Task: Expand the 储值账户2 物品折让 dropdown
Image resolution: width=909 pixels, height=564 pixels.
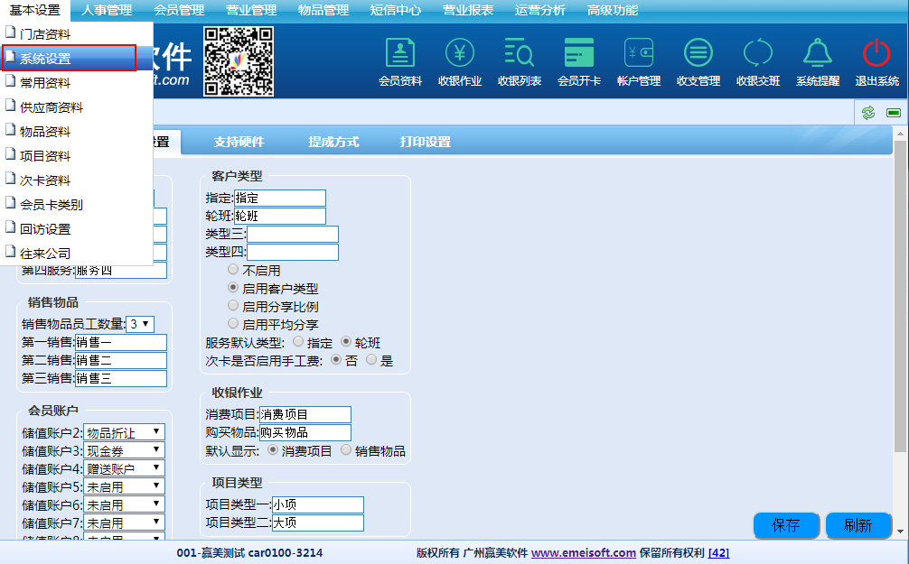Action: 124,432
